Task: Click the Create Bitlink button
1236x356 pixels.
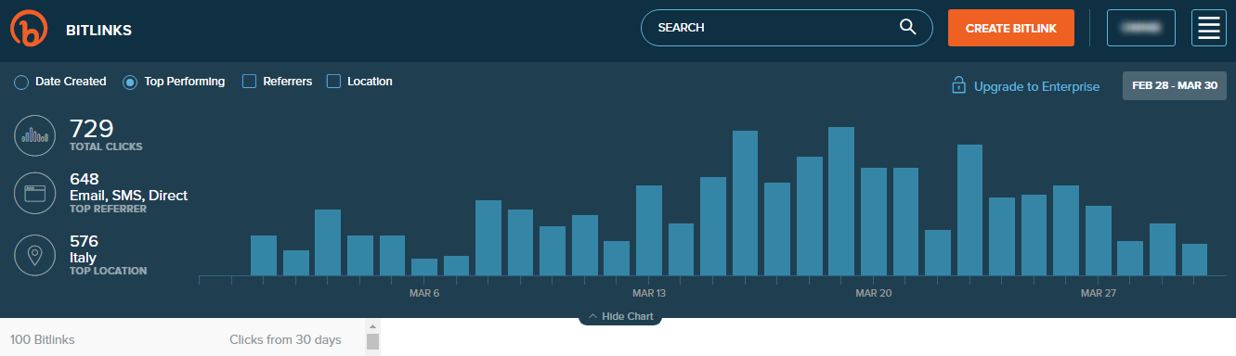Action: click(1011, 28)
